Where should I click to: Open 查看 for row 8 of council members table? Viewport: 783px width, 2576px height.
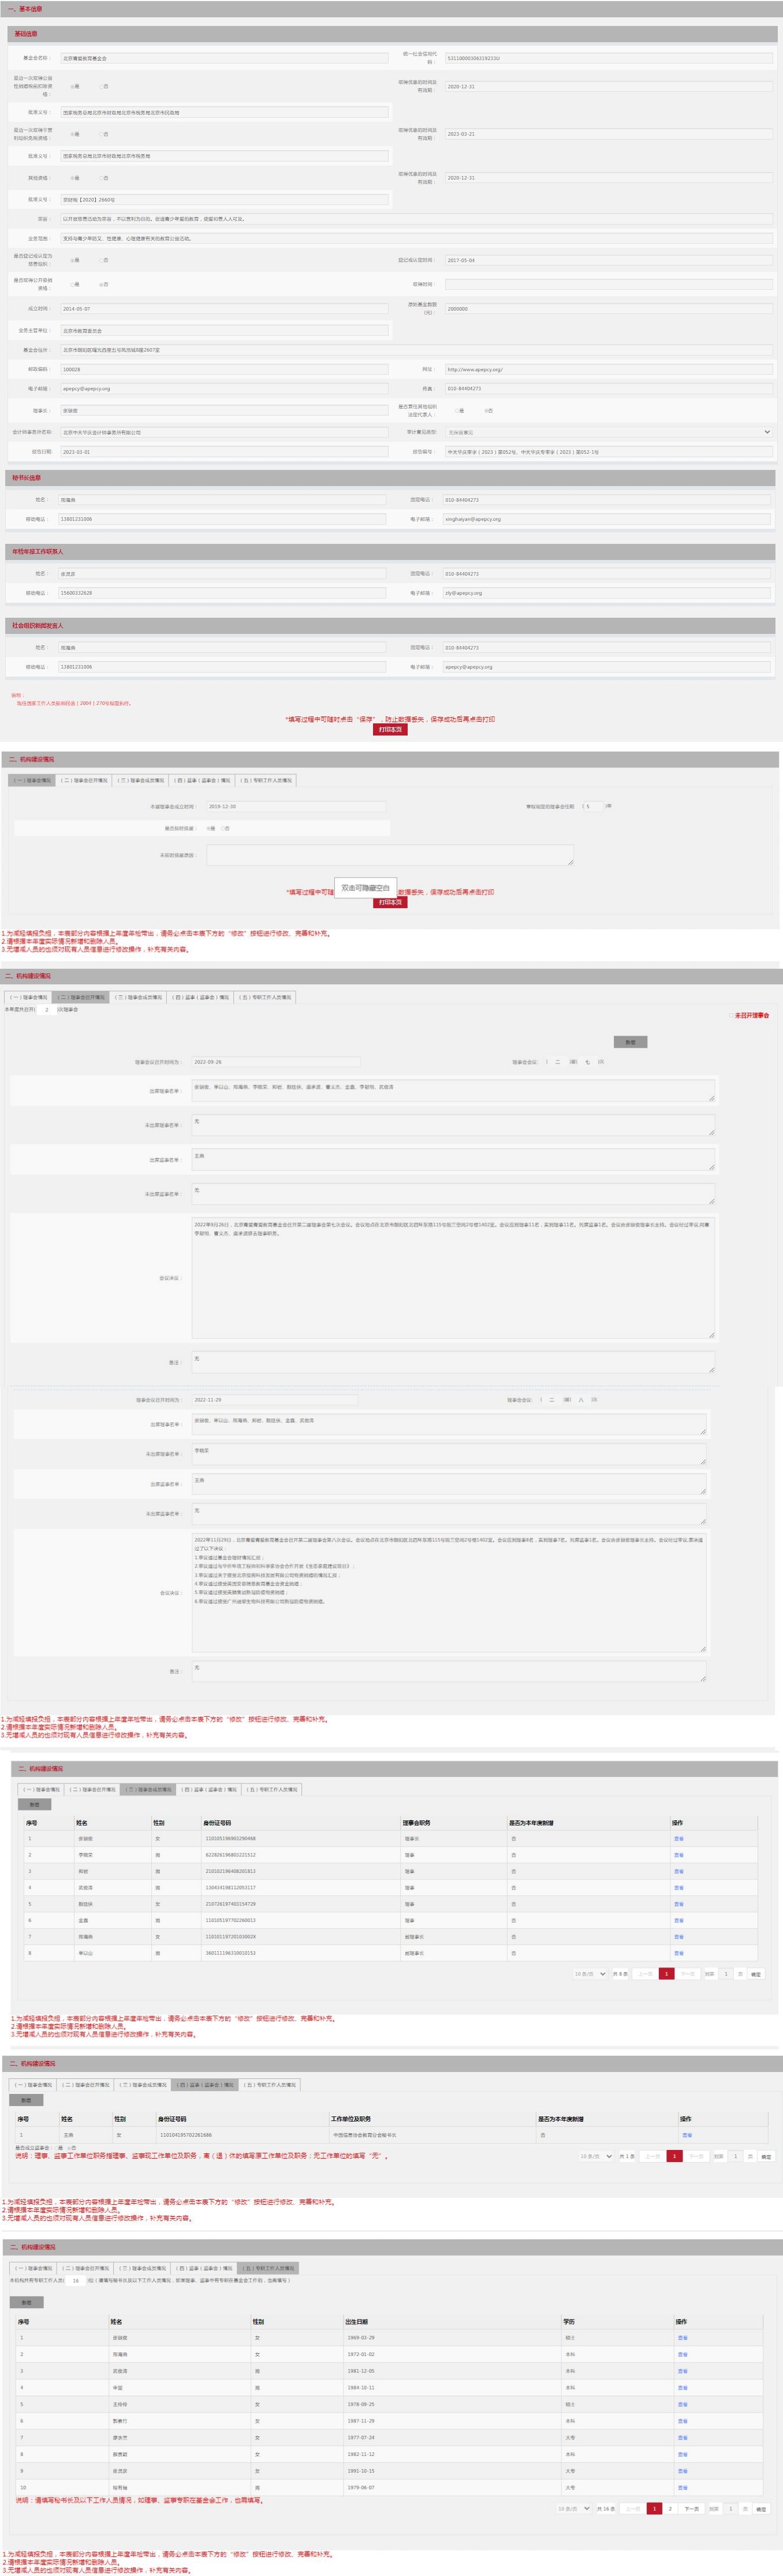(679, 1953)
